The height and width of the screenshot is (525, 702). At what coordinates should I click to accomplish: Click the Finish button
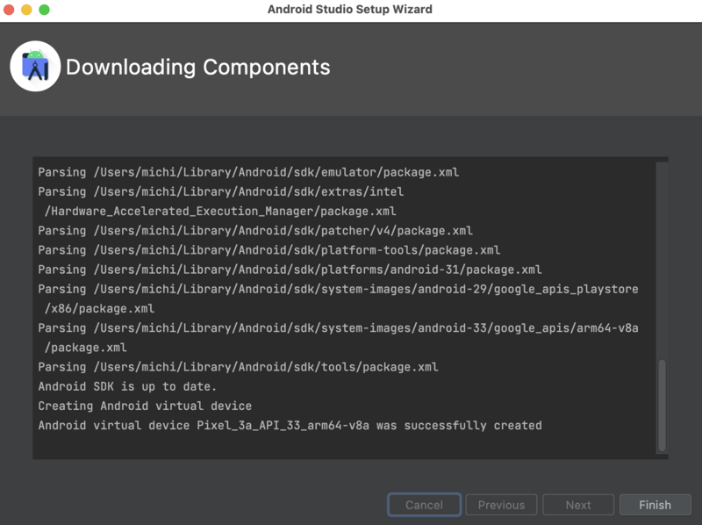coord(655,505)
